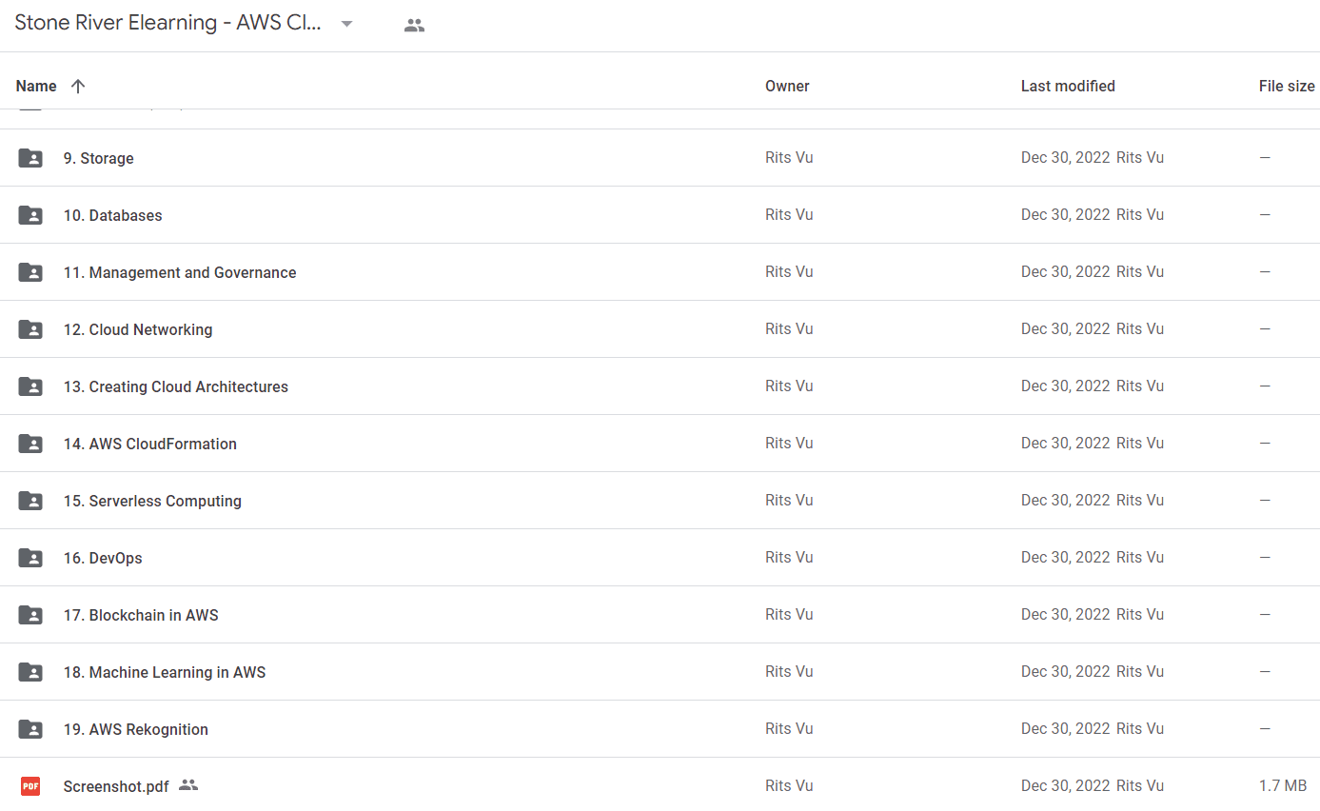
Task: Select 11. Management and Governance name
Action: pos(180,272)
